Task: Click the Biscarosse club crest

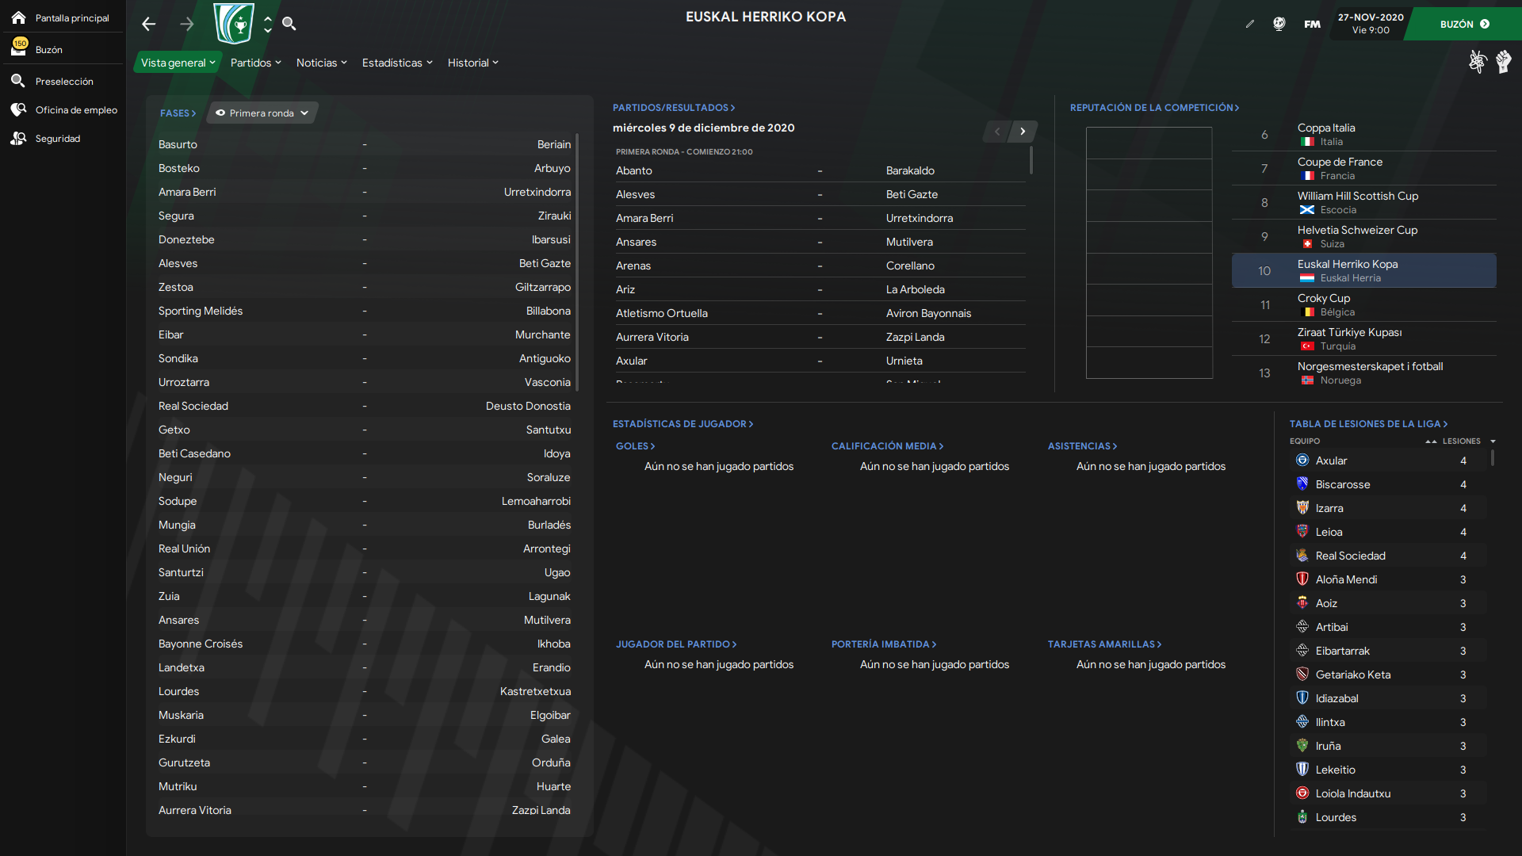Action: pyautogui.click(x=1302, y=483)
